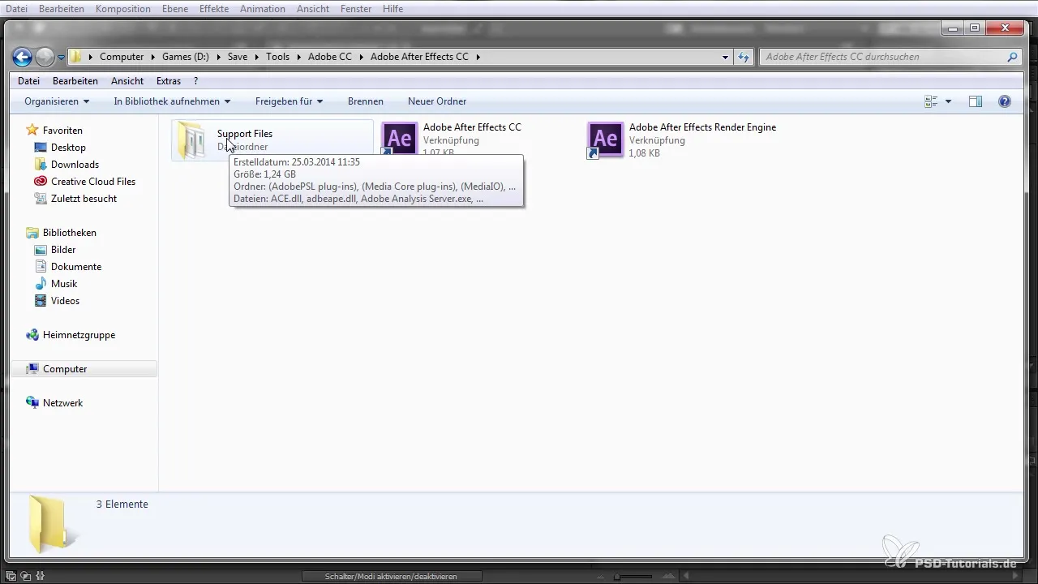Select the Adobe After Effects CC shortcut icon

coord(399,140)
